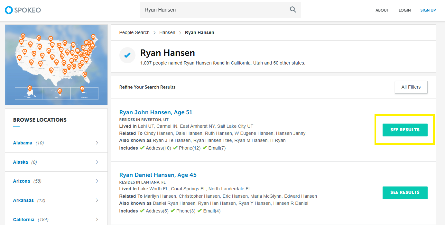
Task: Click the Ryan Hansen current breadcrumb
Action: coord(199,32)
